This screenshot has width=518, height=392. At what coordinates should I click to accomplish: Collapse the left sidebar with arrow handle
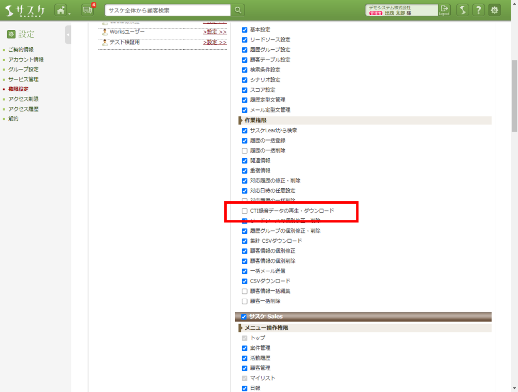pos(68,35)
